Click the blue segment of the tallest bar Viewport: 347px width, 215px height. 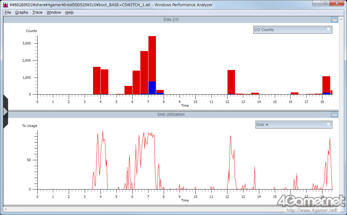click(x=152, y=88)
